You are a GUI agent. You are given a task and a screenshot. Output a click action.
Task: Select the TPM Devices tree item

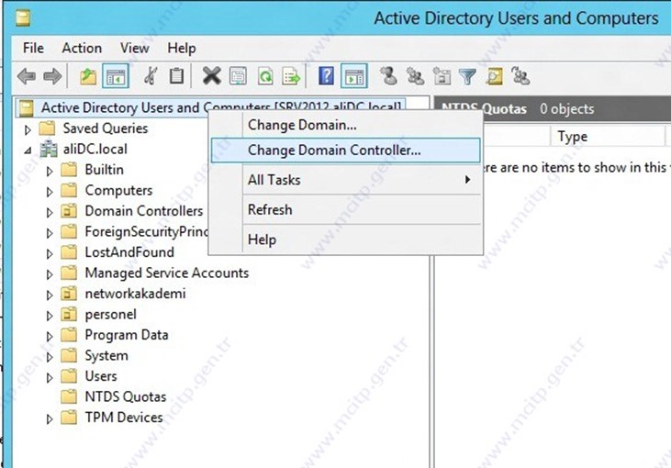pos(124,418)
